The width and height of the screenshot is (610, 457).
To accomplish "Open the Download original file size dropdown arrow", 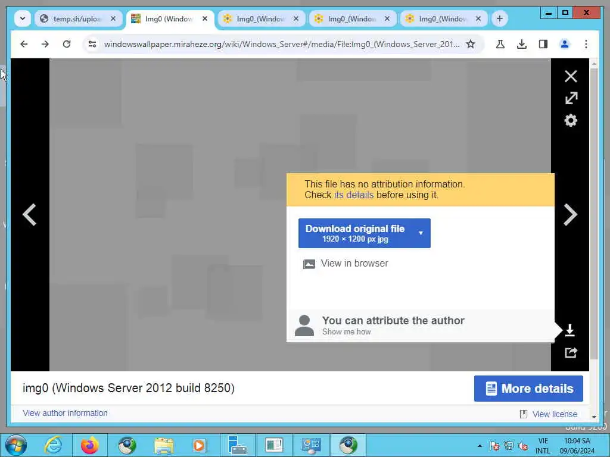I will coord(421,233).
